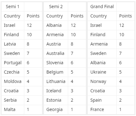Click the Grand Final header cell
Viewport: 136px width, 116px height.
[x=102, y=7]
